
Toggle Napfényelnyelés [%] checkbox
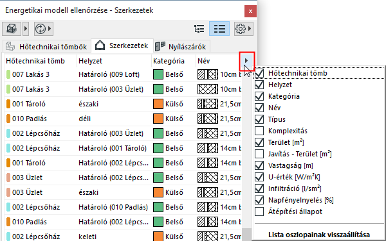(x=259, y=200)
